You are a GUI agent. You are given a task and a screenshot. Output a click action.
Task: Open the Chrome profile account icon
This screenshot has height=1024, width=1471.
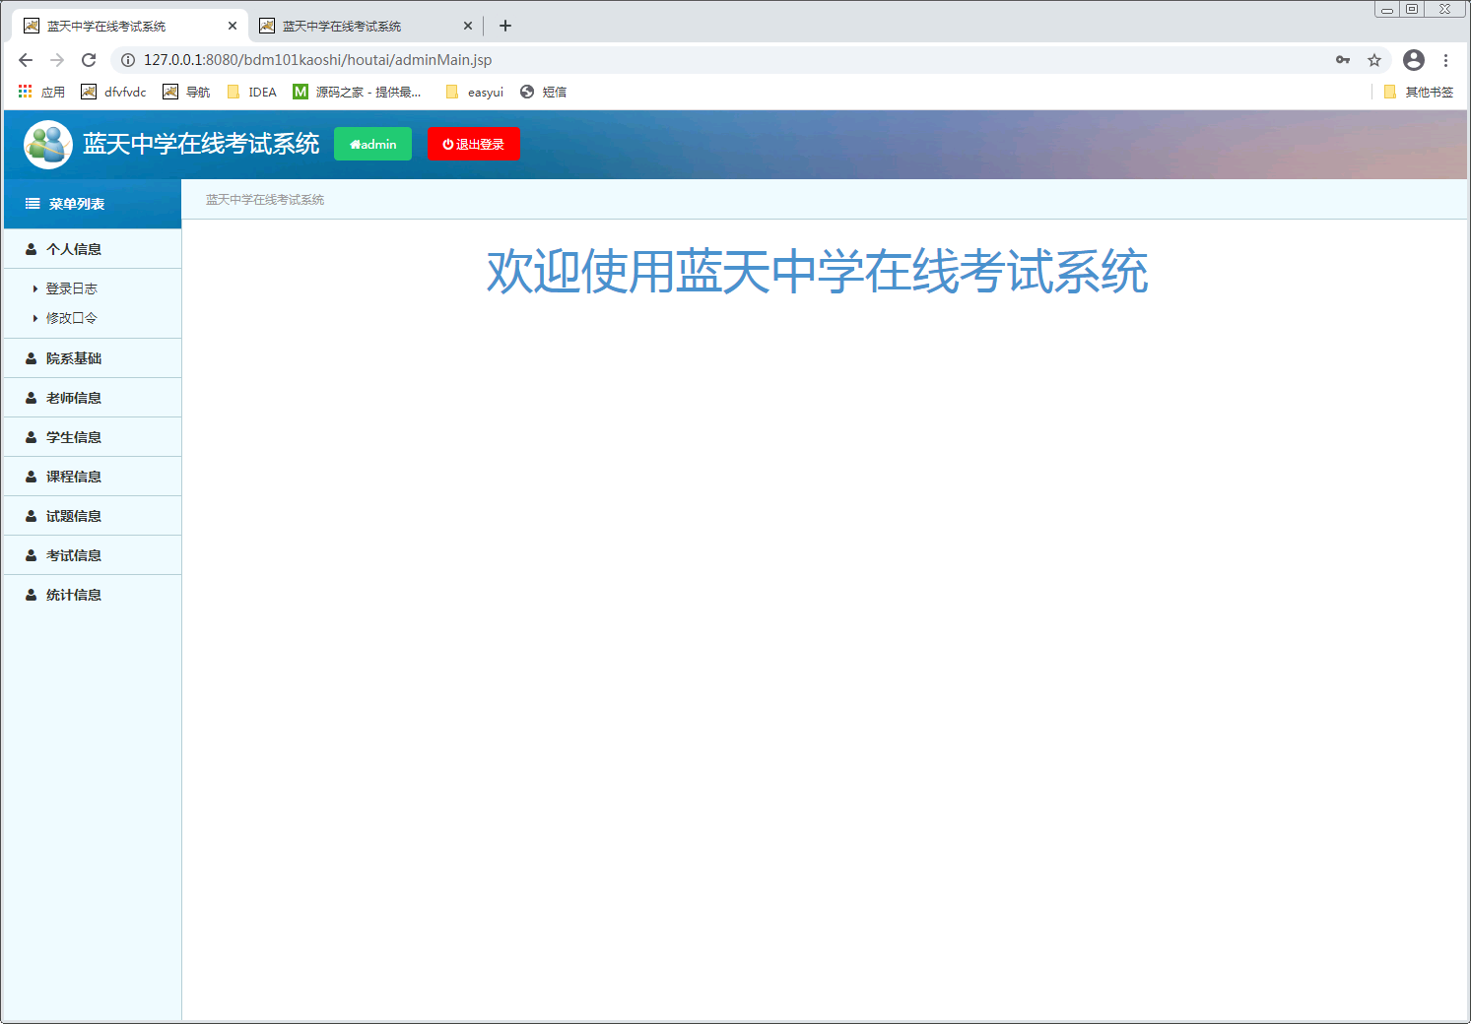[1414, 60]
